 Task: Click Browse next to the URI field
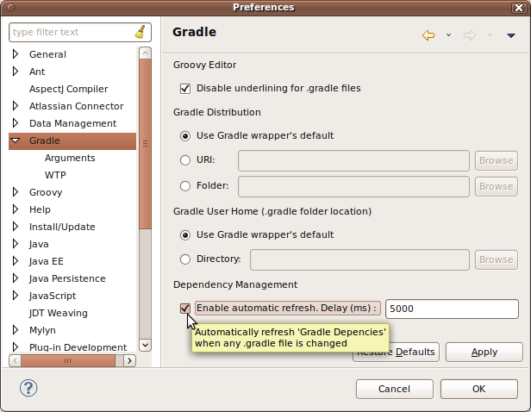click(497, 160)
